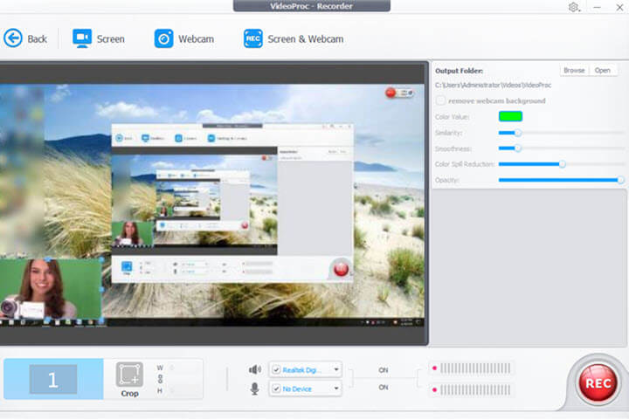629x420 pixels.
Task: Open settings with the gear icon
Action: pos(574,7)
